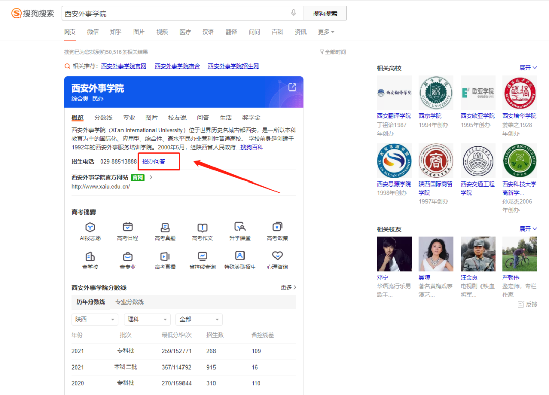Screen dimensions: 549x395
Task: Click 西安思源学院 emblem
Action: point(394,161)
